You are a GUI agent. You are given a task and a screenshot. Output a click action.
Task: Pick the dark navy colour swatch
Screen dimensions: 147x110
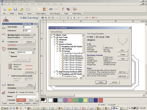(96, 100)
